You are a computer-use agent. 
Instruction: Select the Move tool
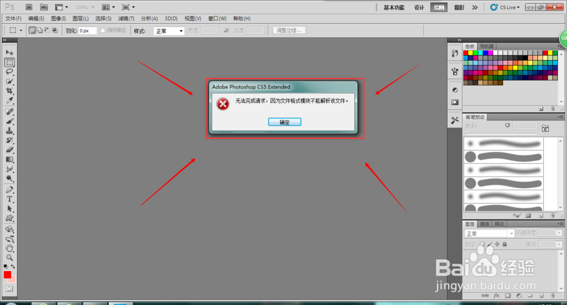point(10,53)
